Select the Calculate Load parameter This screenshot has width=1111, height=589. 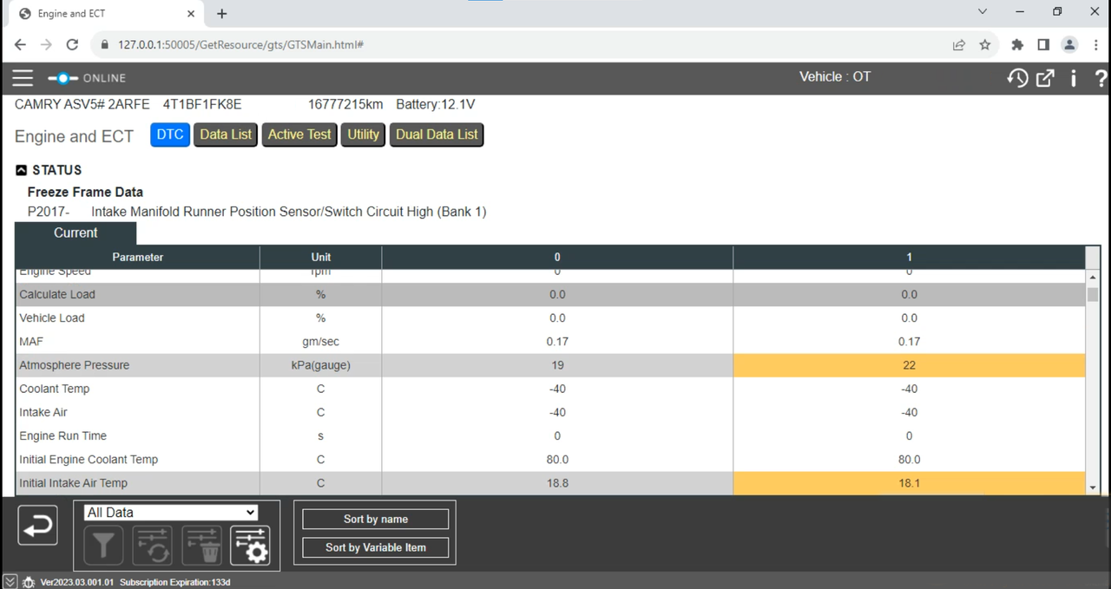tap(57, 294)
